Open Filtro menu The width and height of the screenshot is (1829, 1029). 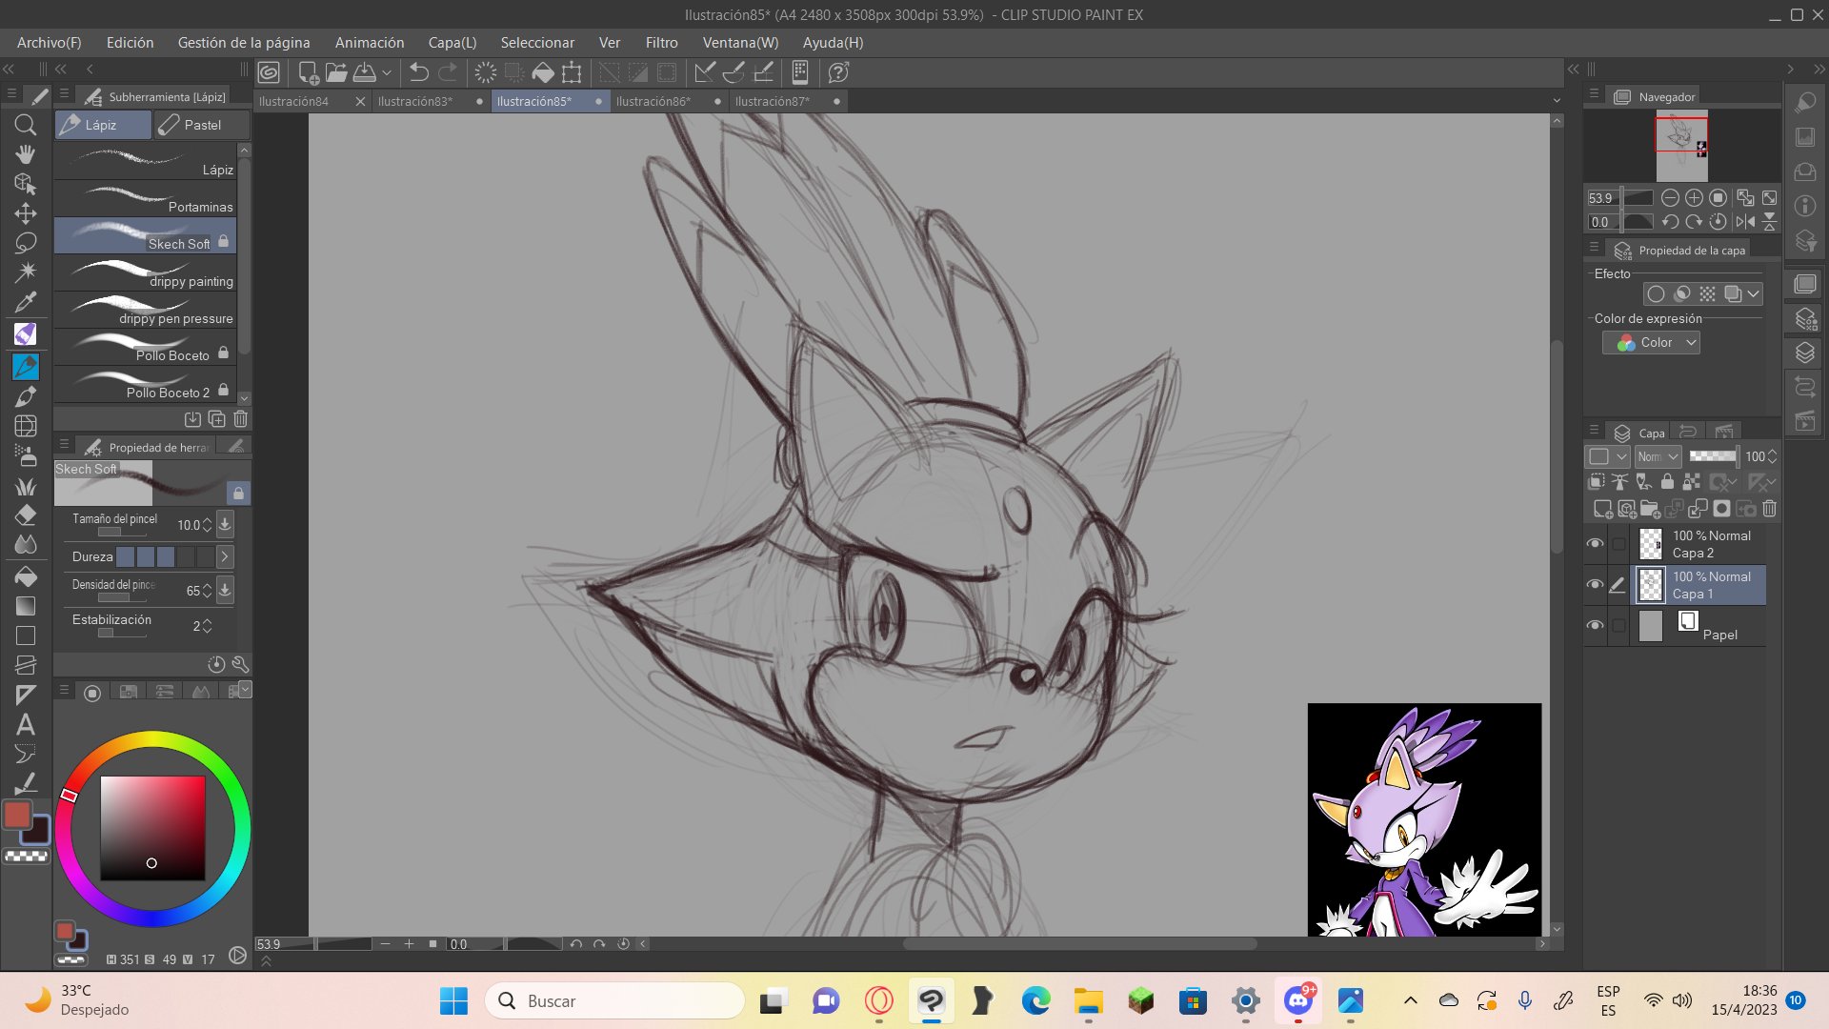tap(661, 43)
